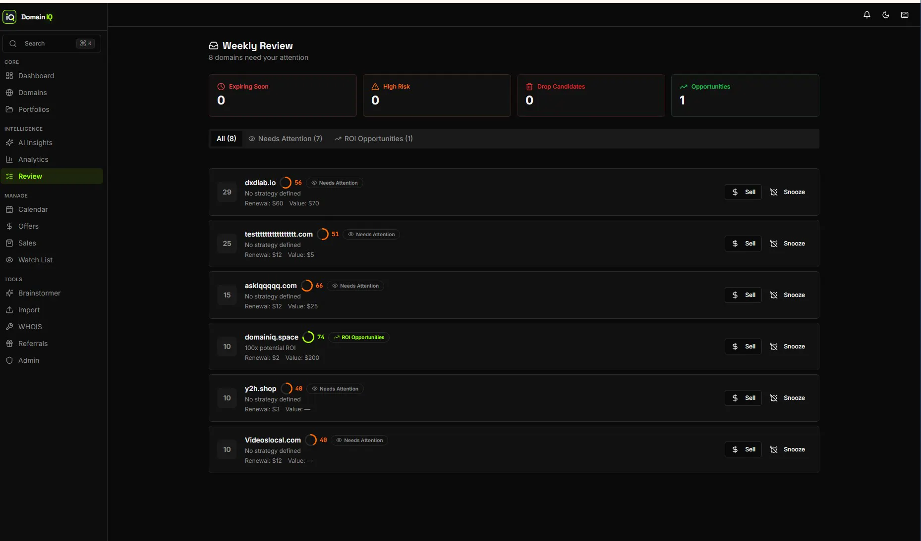Screen dimensions: 921x541
Task: Click the AI Insights sparkle icon
Action: point(9,143)
